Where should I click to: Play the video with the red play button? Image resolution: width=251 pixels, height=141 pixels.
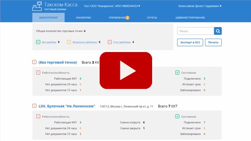pos(126,70)
